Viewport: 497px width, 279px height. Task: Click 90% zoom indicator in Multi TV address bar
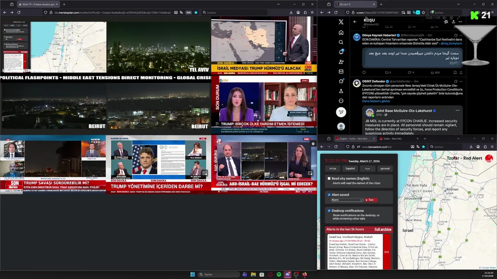(x=189, y=12)
